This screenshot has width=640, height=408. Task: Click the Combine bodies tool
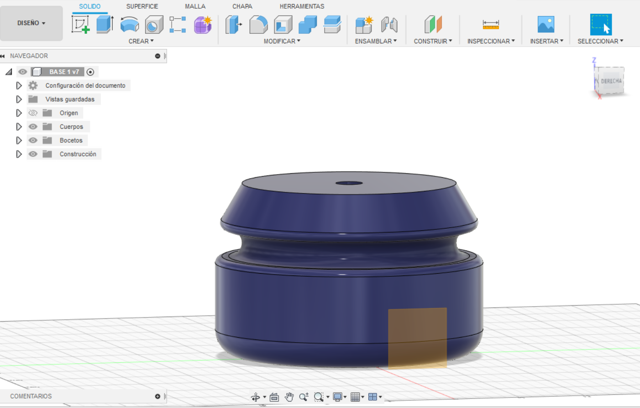click(308, 25)
